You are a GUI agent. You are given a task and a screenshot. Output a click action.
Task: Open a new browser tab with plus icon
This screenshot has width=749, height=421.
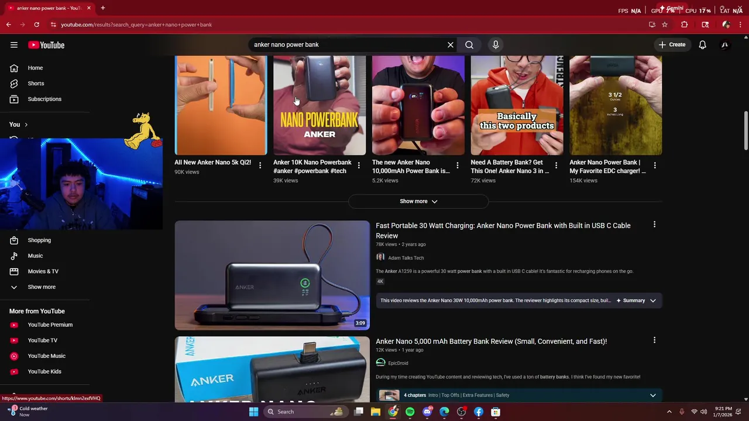tap(102, 8)
